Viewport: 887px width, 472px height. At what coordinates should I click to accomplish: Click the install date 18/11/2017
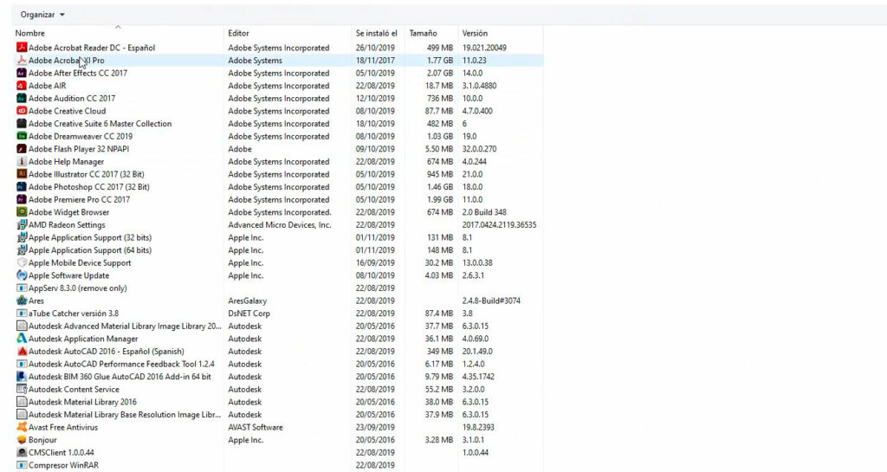(x=375, y=61)
